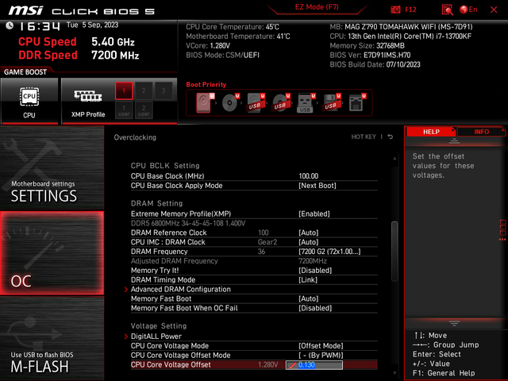Switch to the INFO tab
Screen dimensions: 508x381
point(482,132)
